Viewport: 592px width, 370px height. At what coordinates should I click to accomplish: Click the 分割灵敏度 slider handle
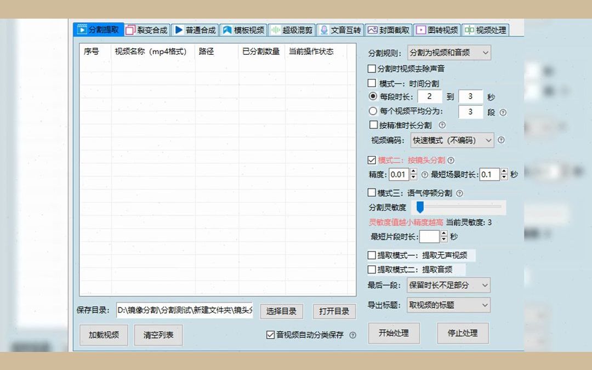420,207
